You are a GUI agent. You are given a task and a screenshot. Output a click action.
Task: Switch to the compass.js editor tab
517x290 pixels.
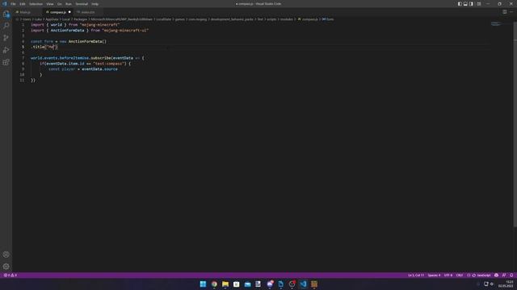click(58, 12)
